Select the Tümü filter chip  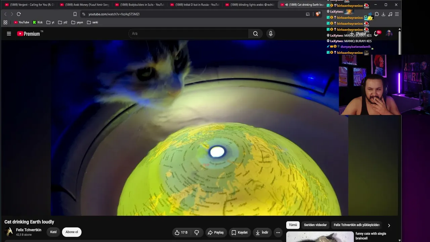(293, 225)
